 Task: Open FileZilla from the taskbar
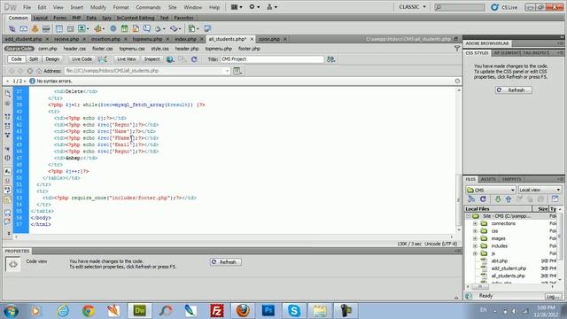pyautogui.click(x=217, y=311)
